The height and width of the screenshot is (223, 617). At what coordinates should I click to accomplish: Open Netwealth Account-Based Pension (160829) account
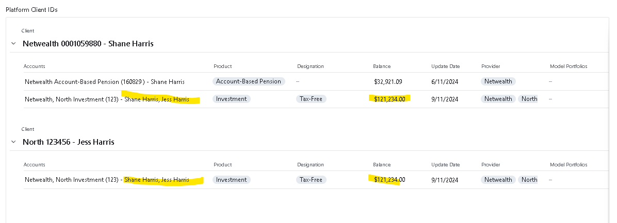tap(105, 82)
